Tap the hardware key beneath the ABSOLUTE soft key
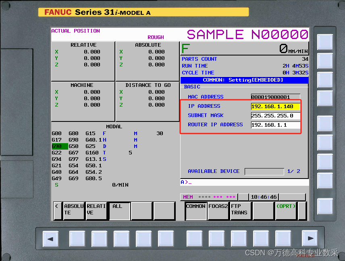The height and width of the screenshot is (261, 345). point(77,238)
